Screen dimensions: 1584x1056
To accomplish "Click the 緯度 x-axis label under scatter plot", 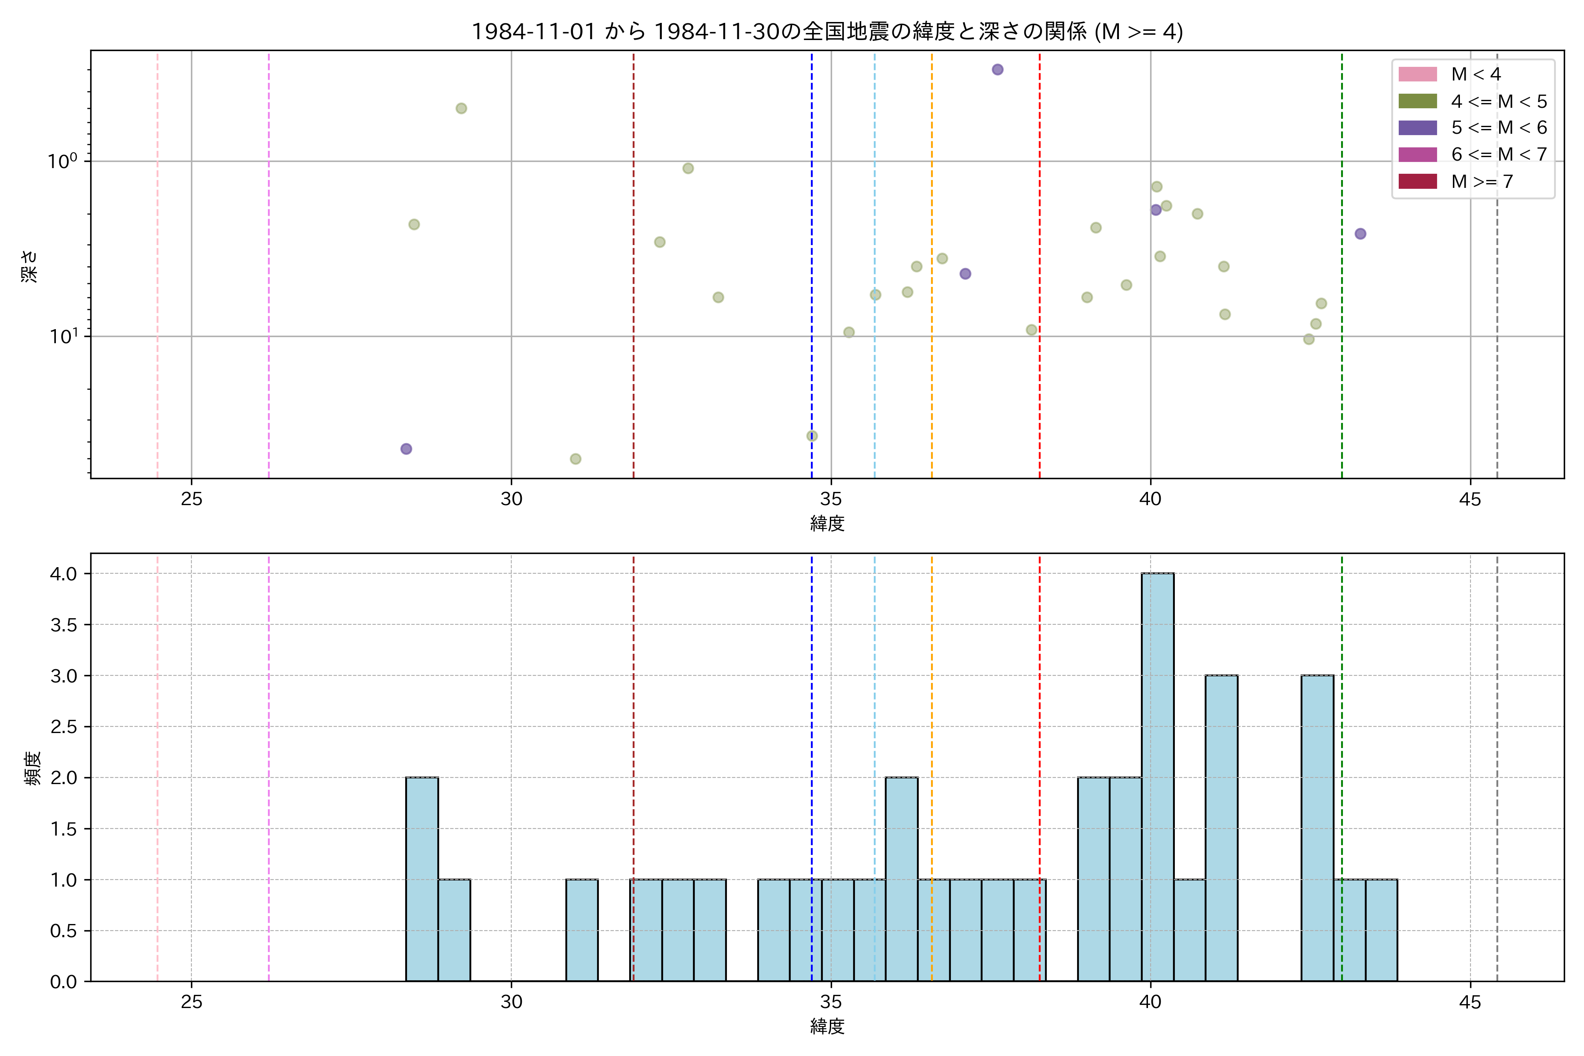I will [x=827, y=523].
